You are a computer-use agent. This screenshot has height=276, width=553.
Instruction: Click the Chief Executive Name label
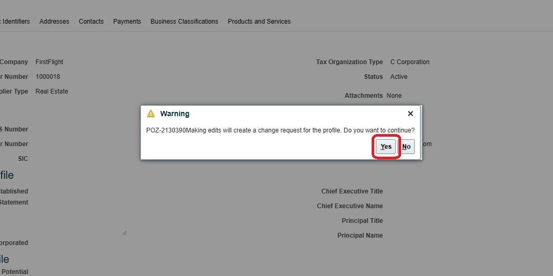[350, 206]
